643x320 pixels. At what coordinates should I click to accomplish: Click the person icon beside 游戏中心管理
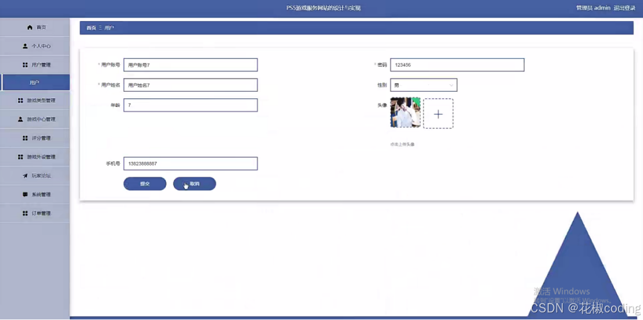tap(20, 119)
